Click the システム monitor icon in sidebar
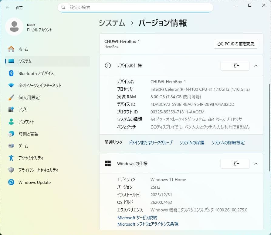This screenshot has height=235, width=271. (11, 61)
